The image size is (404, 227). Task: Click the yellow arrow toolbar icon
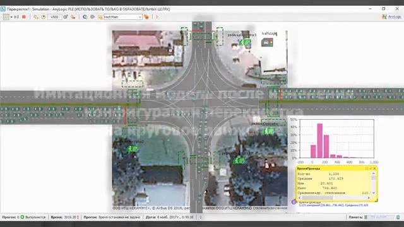pyautogui.click(x=157, y=17)
